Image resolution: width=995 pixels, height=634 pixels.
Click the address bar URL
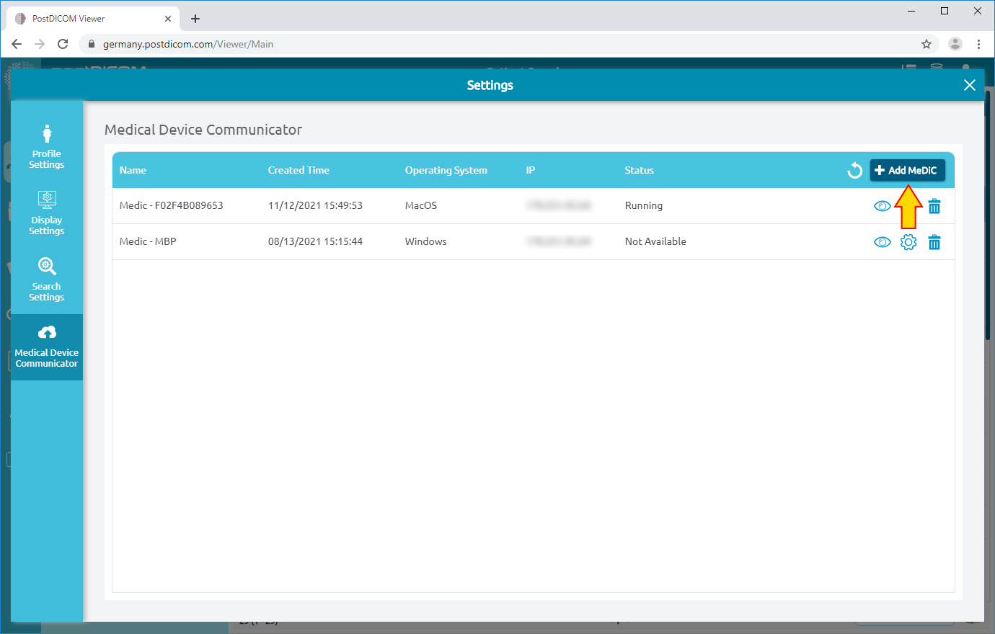pyautogui.click(x=188, y=44)
